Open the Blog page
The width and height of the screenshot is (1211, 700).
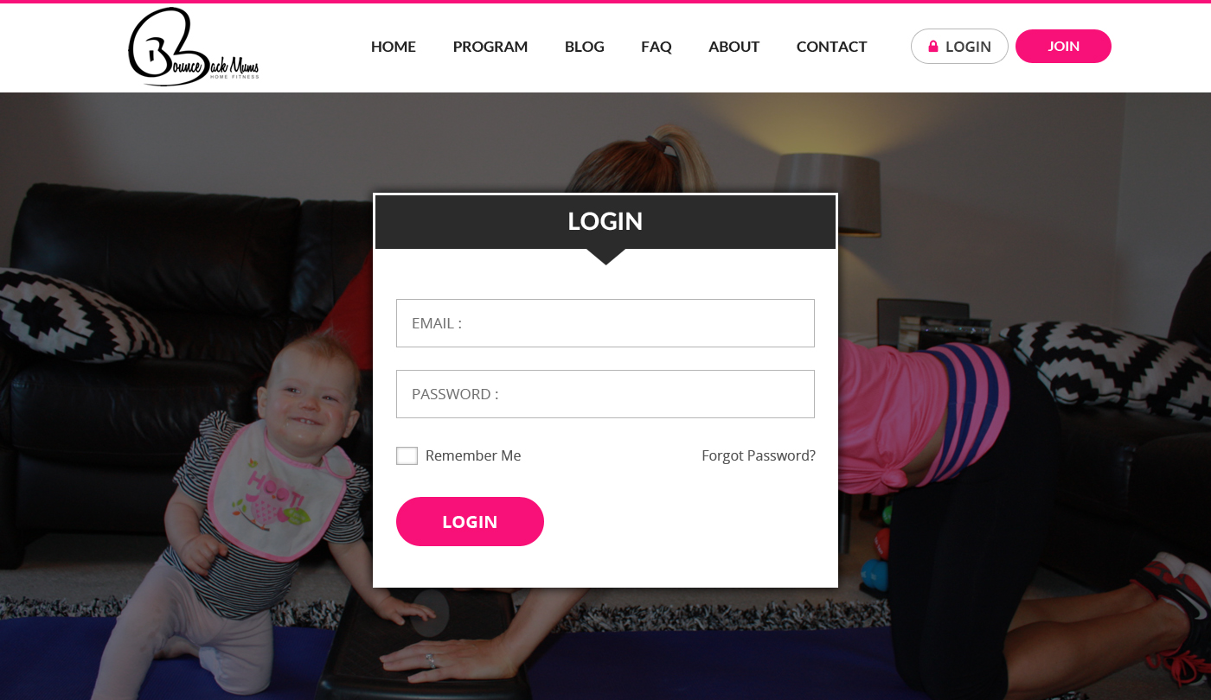[585, 47]
